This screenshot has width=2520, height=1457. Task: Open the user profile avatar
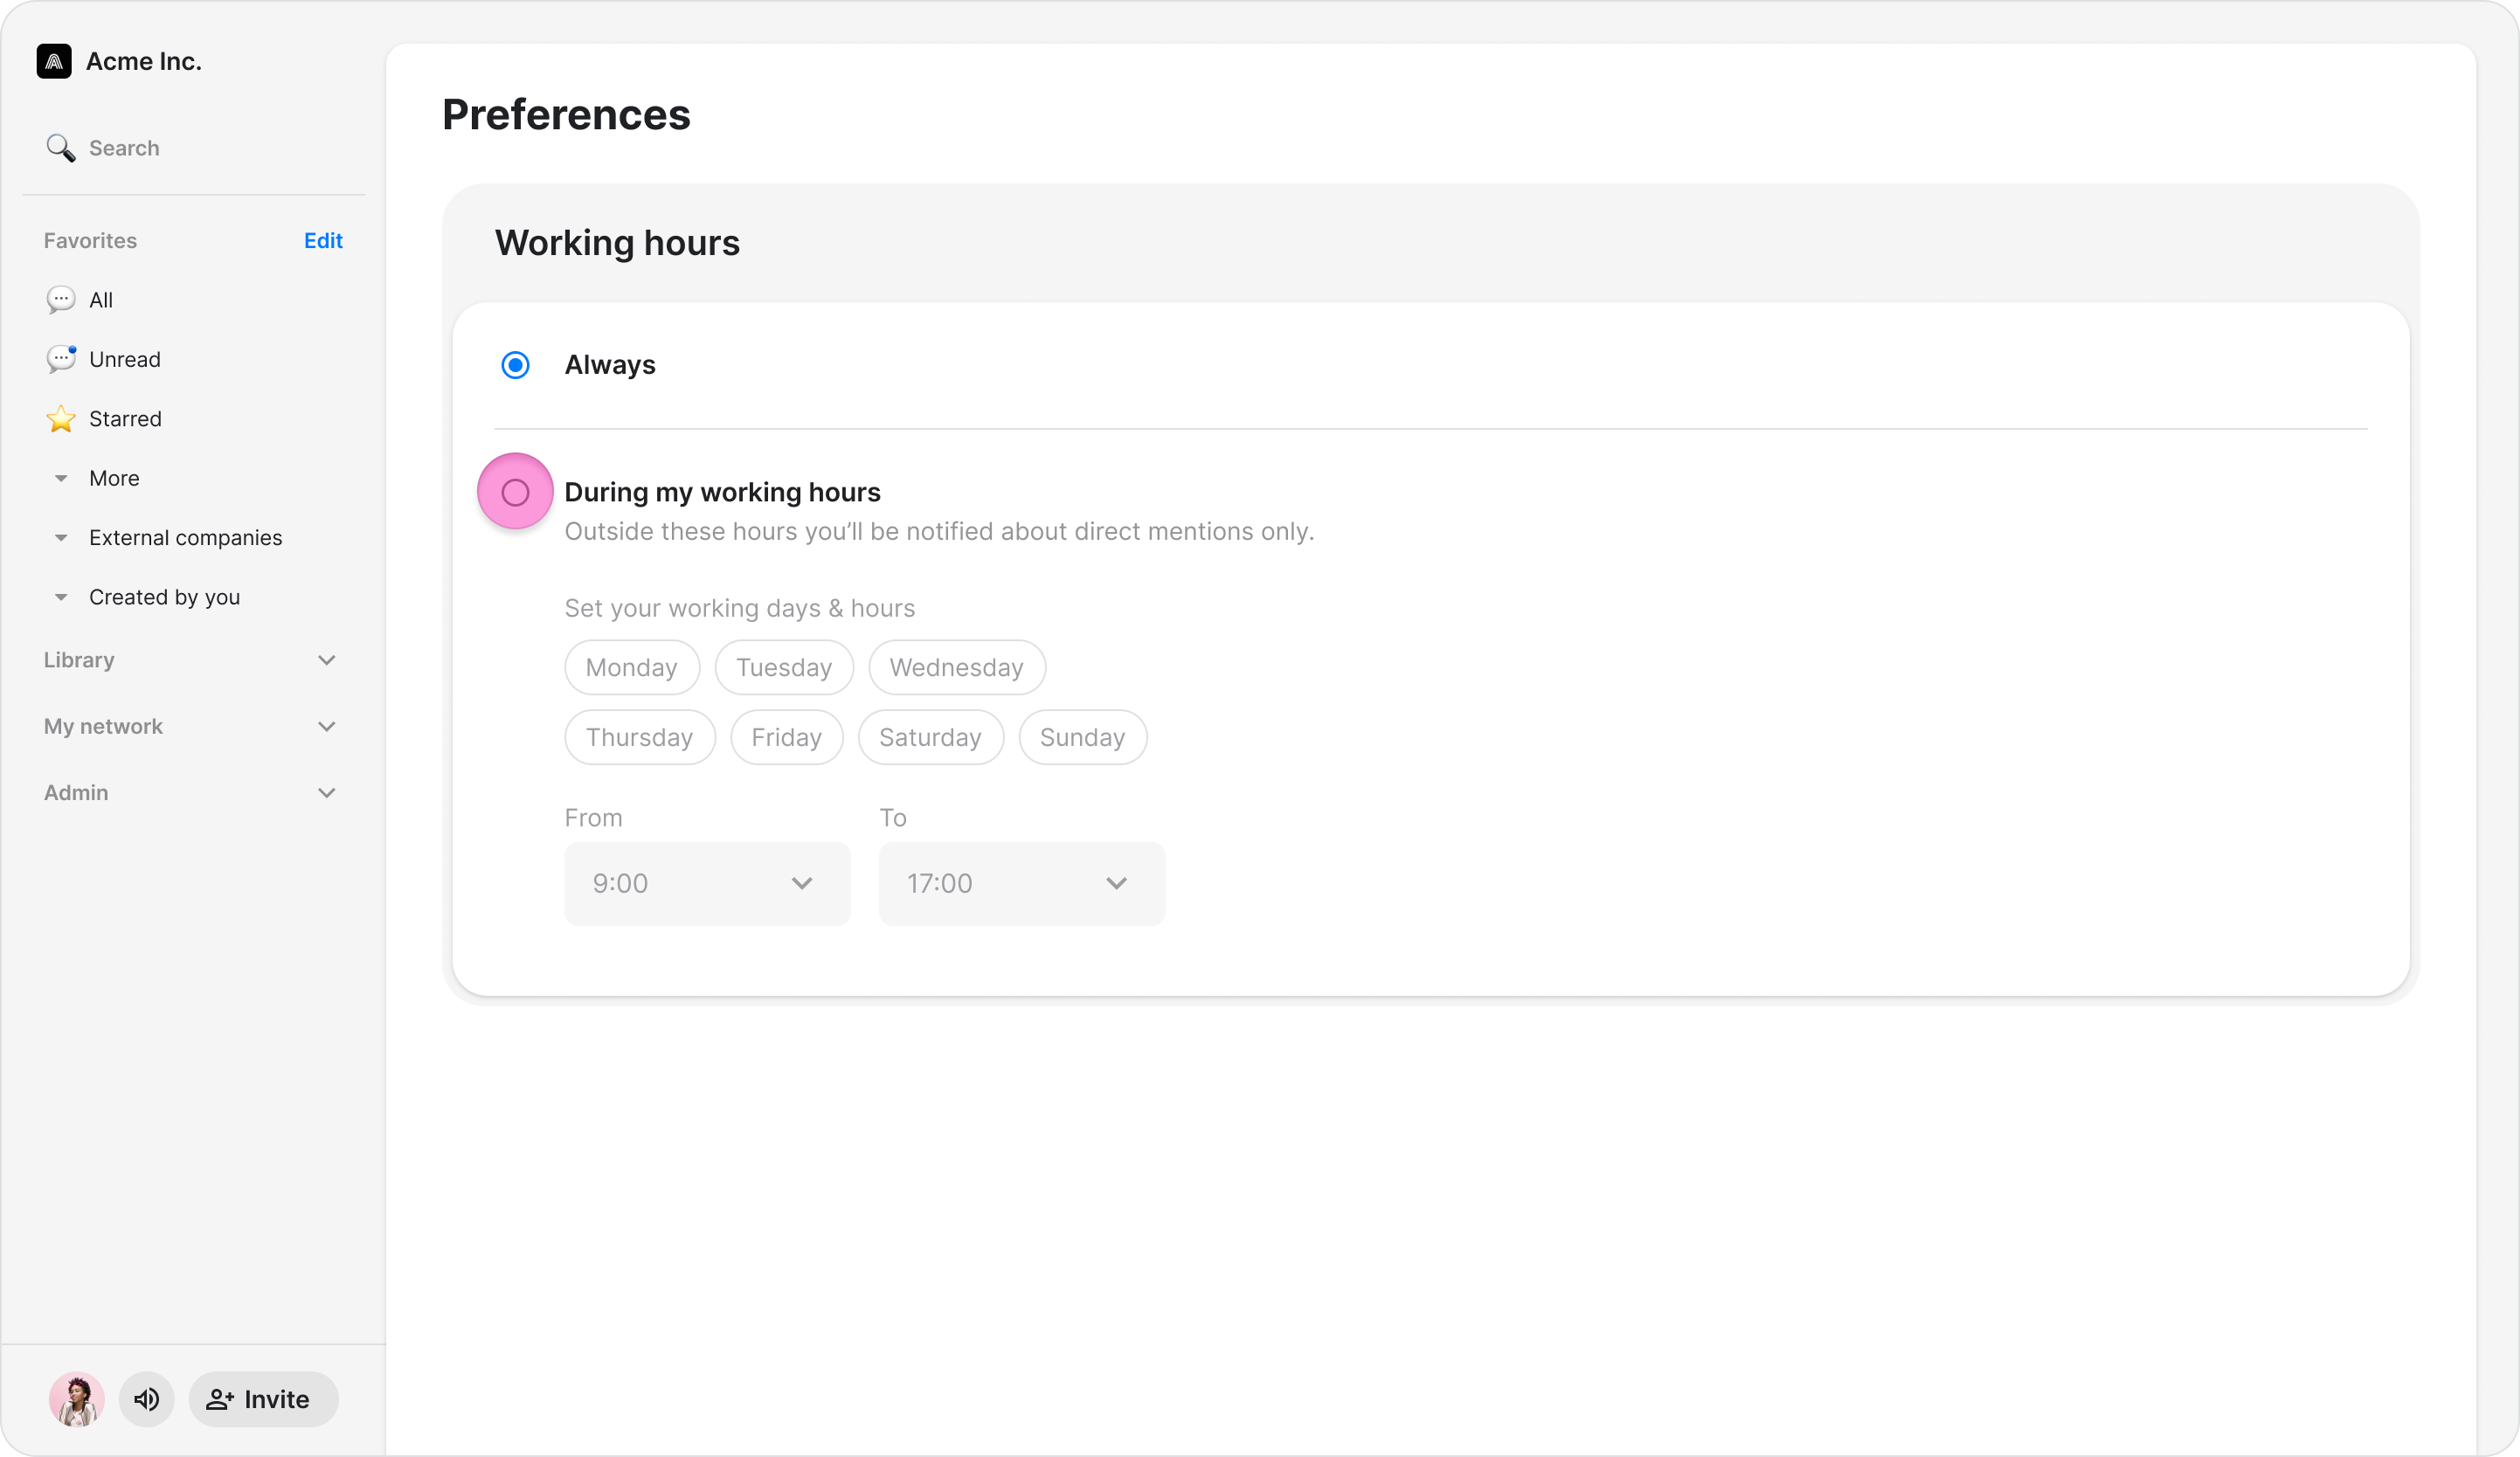click(x=77, y=1399)
